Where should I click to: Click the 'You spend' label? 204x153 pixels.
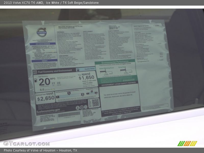point(84,74)
